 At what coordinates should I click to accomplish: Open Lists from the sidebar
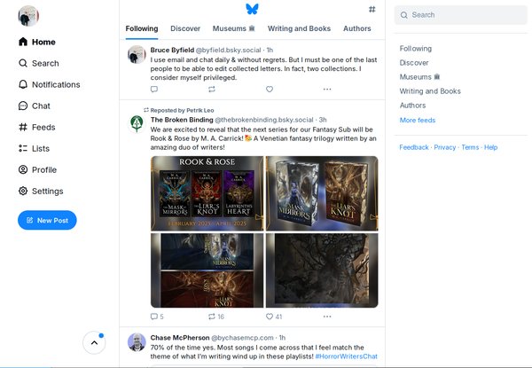click(x=41, y=148)
